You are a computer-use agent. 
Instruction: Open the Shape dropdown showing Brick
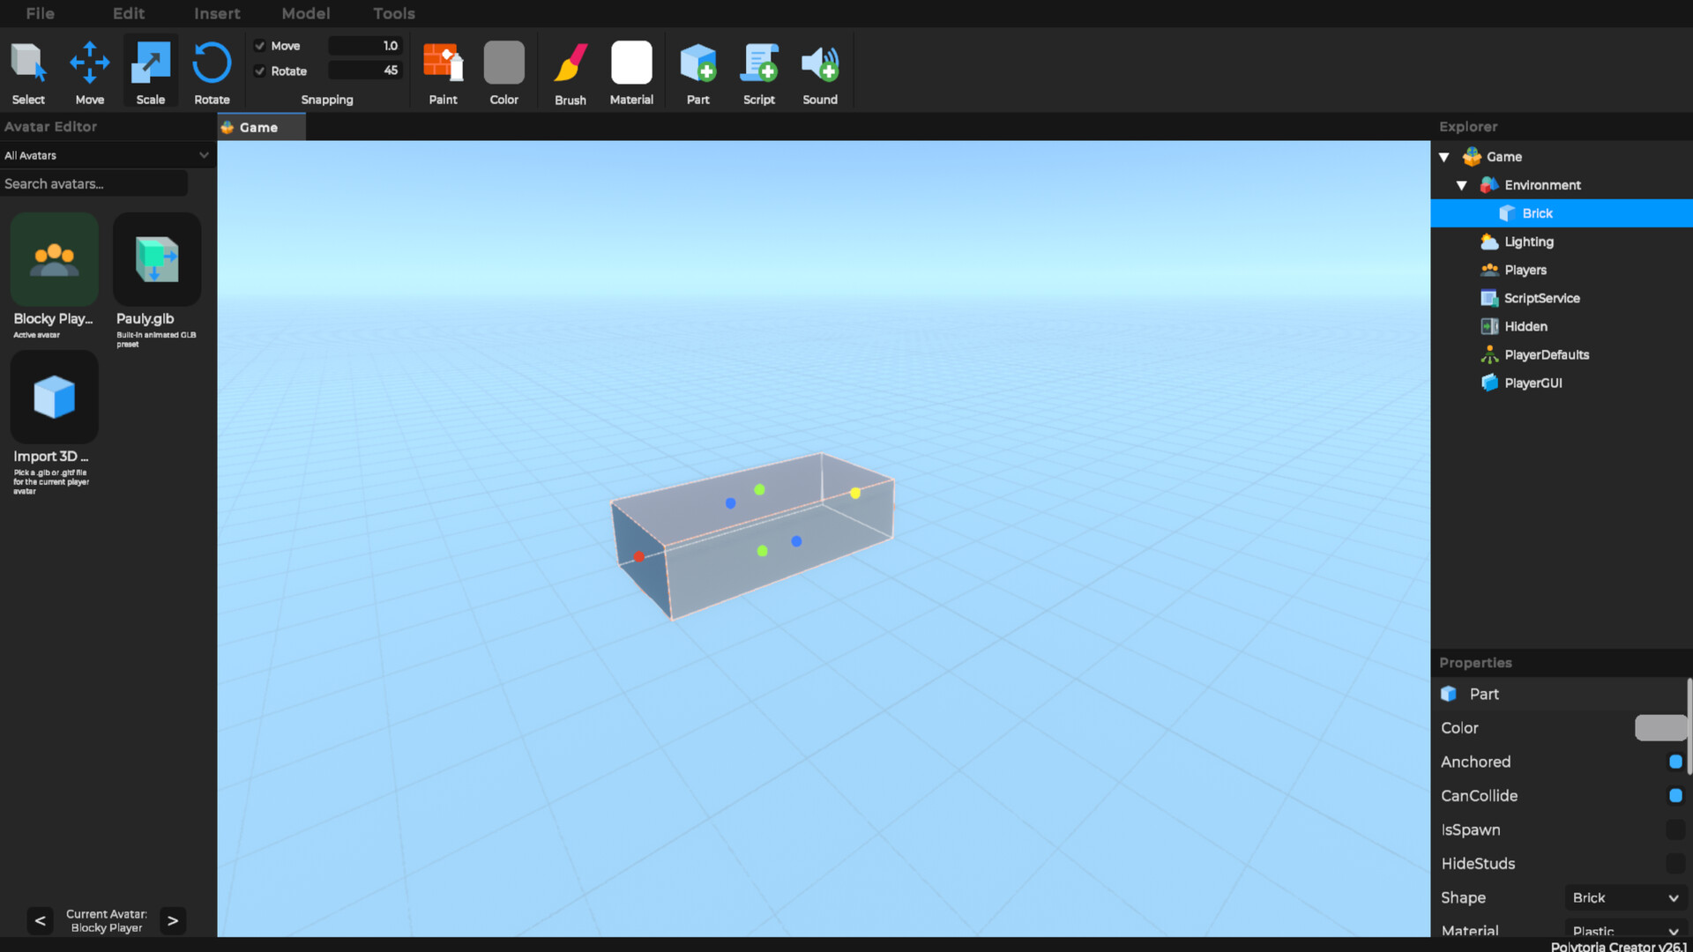(1624, 897)
